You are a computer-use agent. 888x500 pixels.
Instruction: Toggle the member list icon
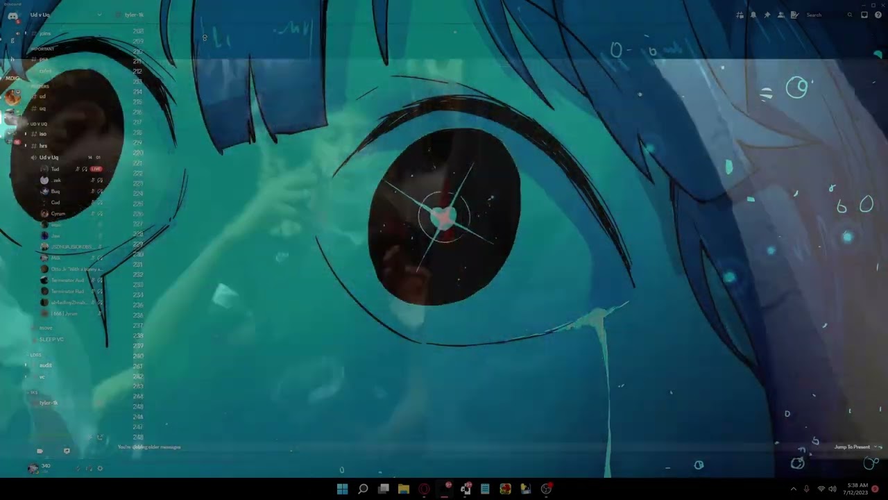point(781,15)
